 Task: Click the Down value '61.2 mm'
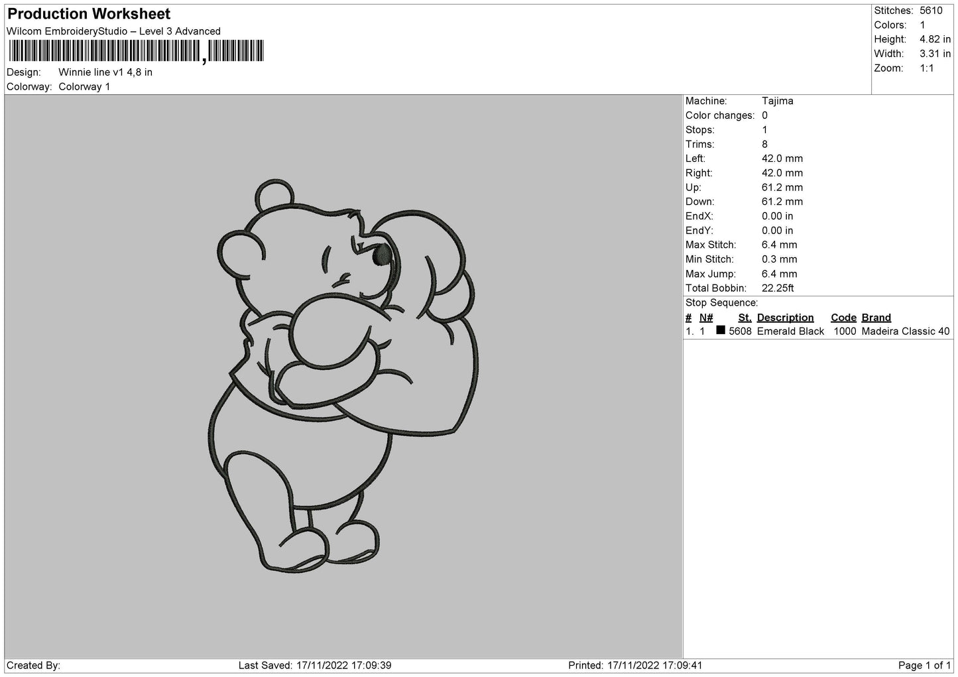782,202
